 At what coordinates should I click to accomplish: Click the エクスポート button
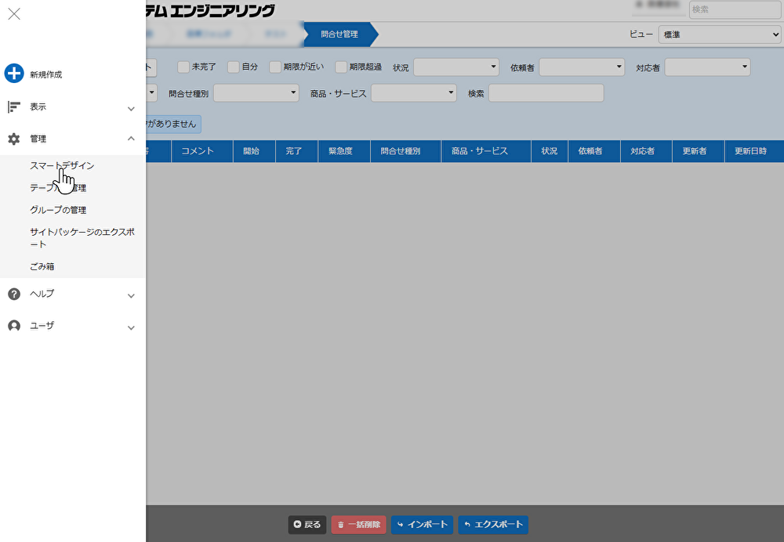(493, 525)
